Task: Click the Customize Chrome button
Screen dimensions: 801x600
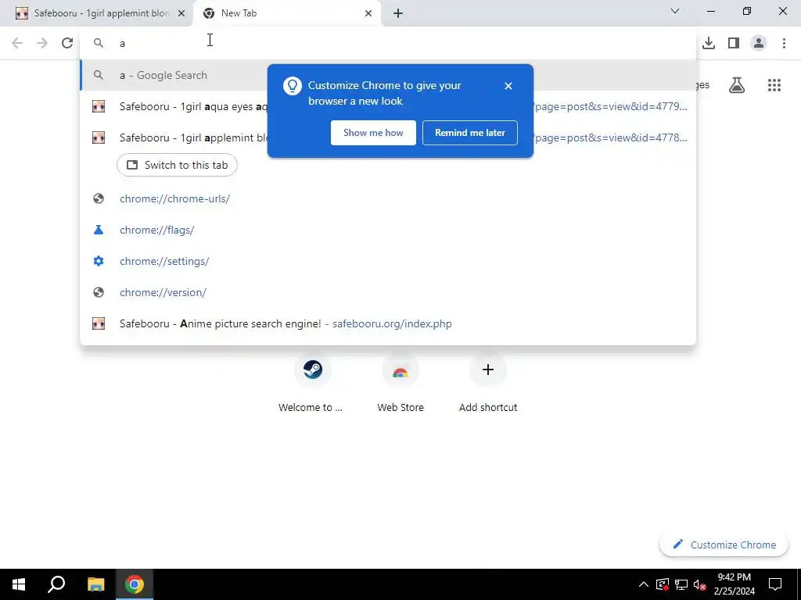Action: coord(724,545)
